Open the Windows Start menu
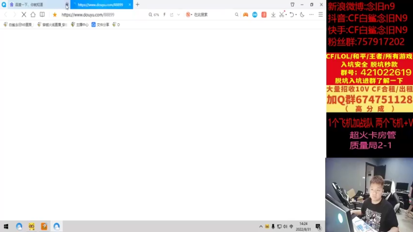The image size is (413, 232). pos(6,226)
